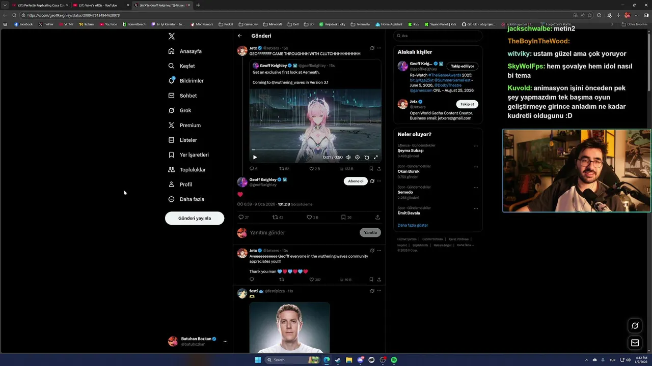Open more options on Jetx's reply

379,251
